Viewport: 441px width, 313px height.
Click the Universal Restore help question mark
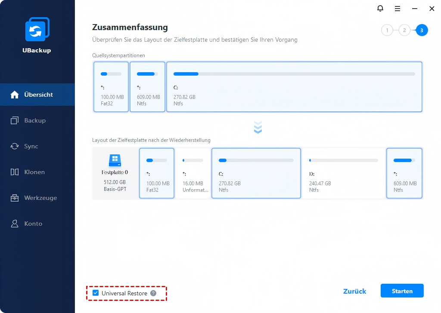[153, 293]
